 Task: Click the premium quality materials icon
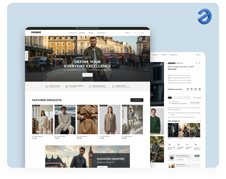[x=90, y=86]
